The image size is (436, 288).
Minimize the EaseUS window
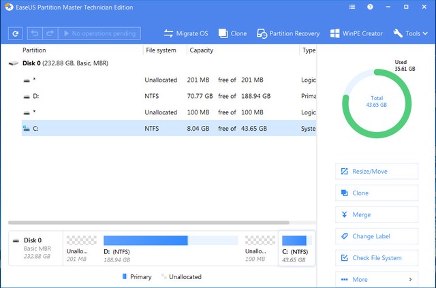(388, 7)
